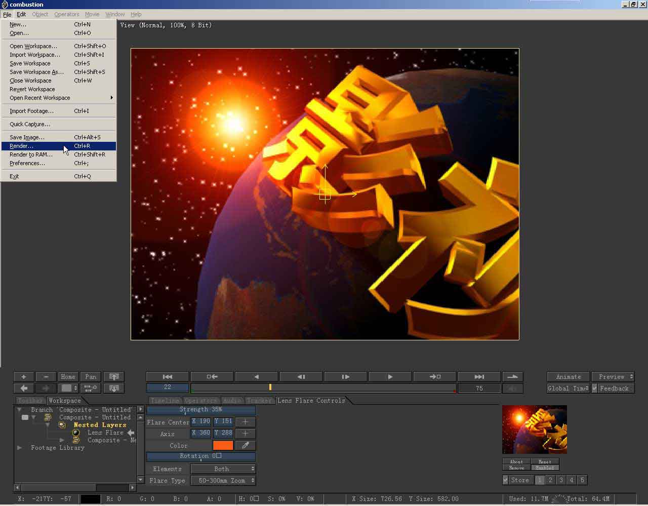The width and height of the screenshot is (648, 506).
Task: Pick flare color with the eyedropper
Action: click(x=246, y=446)
